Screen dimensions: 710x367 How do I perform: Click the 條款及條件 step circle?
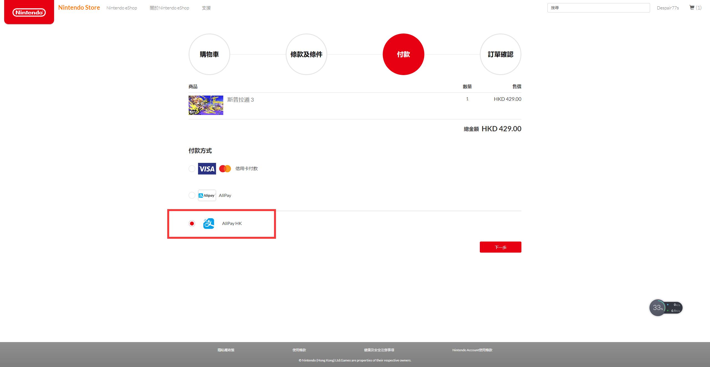tap(306, 54)
